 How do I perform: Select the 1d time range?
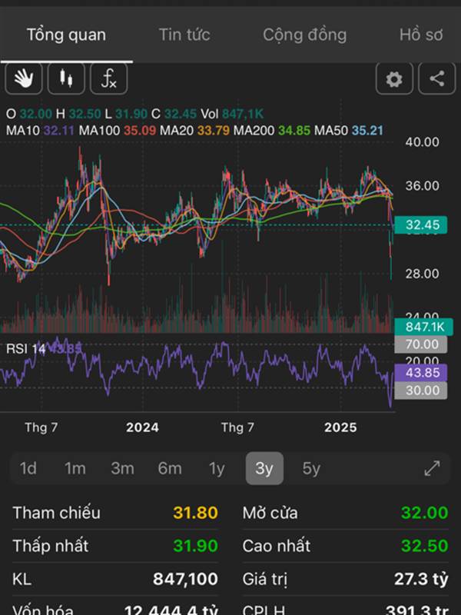point(28,468)
